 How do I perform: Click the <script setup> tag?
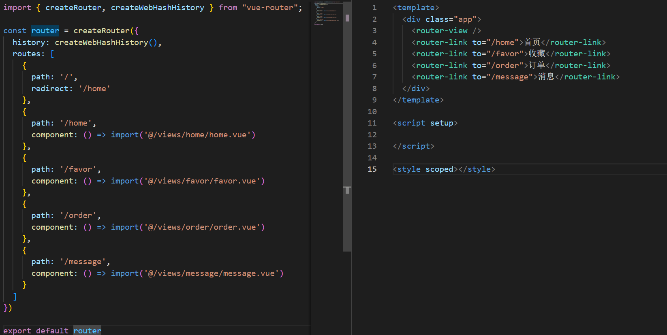click(x=425, y=123)
